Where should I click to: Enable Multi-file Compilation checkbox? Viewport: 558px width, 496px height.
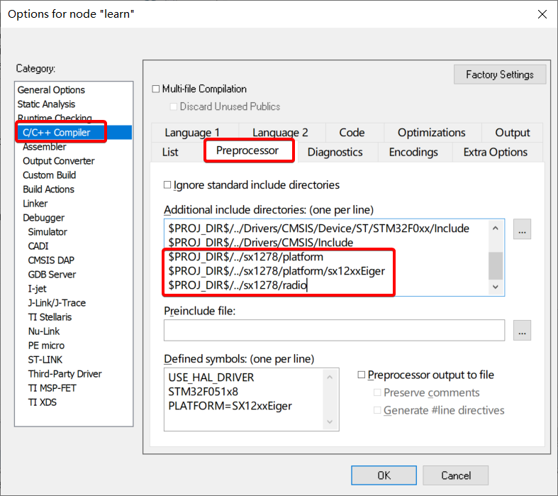pos(157,89)
